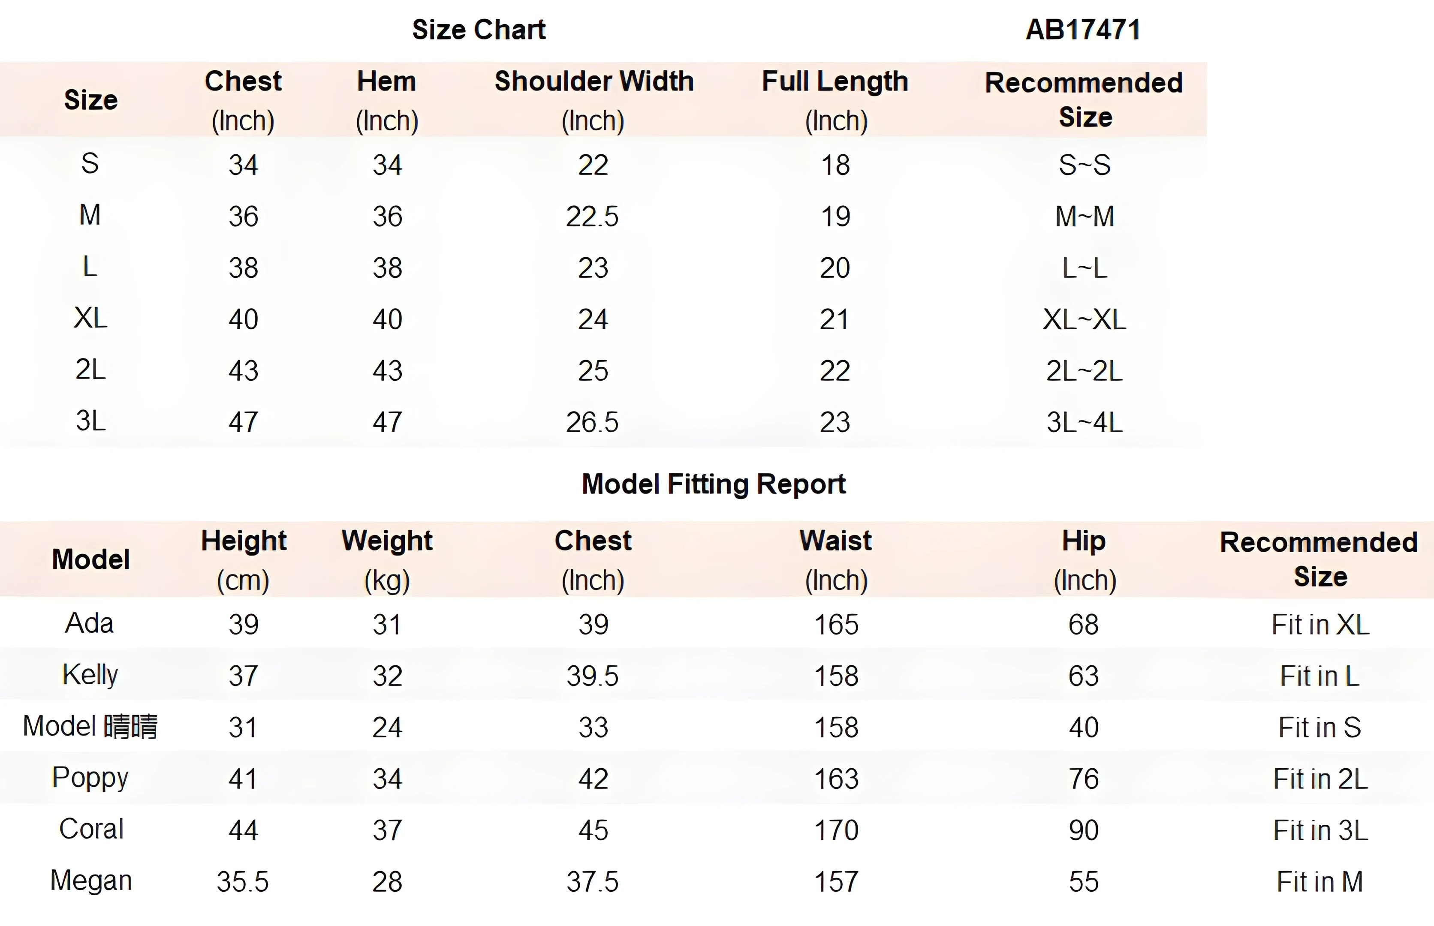Select the model name Coral
The image size is (1434, 926).
pos(91,829)
